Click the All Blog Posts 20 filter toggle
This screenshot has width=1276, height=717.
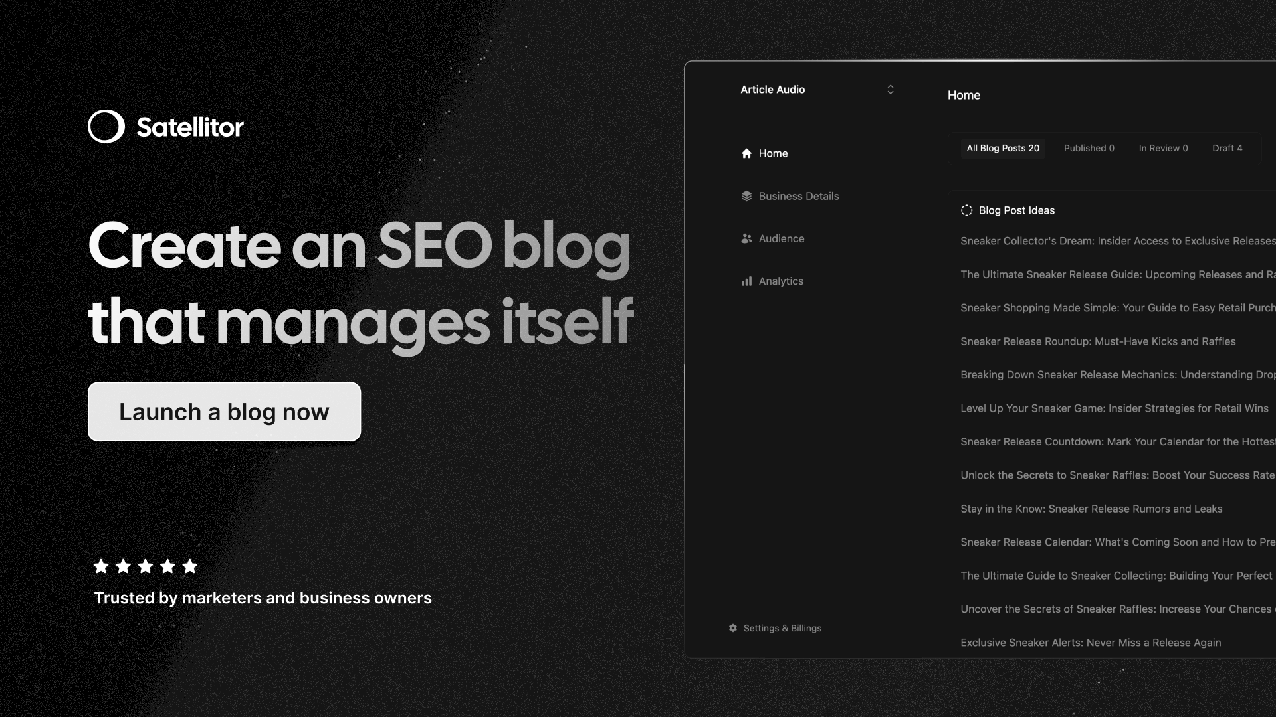click(x=1003, y=148)
